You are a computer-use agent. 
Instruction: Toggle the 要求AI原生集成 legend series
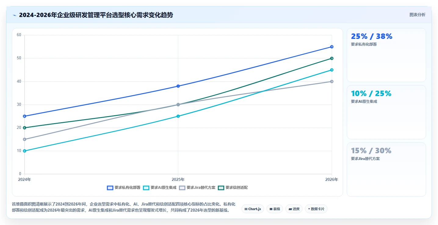click(x=160, y=188)
